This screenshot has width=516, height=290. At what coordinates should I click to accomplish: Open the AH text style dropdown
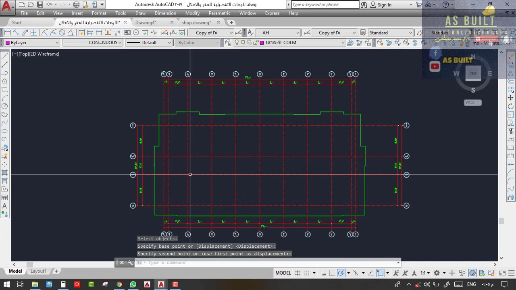pyautogui.click(x=279, y=33)
